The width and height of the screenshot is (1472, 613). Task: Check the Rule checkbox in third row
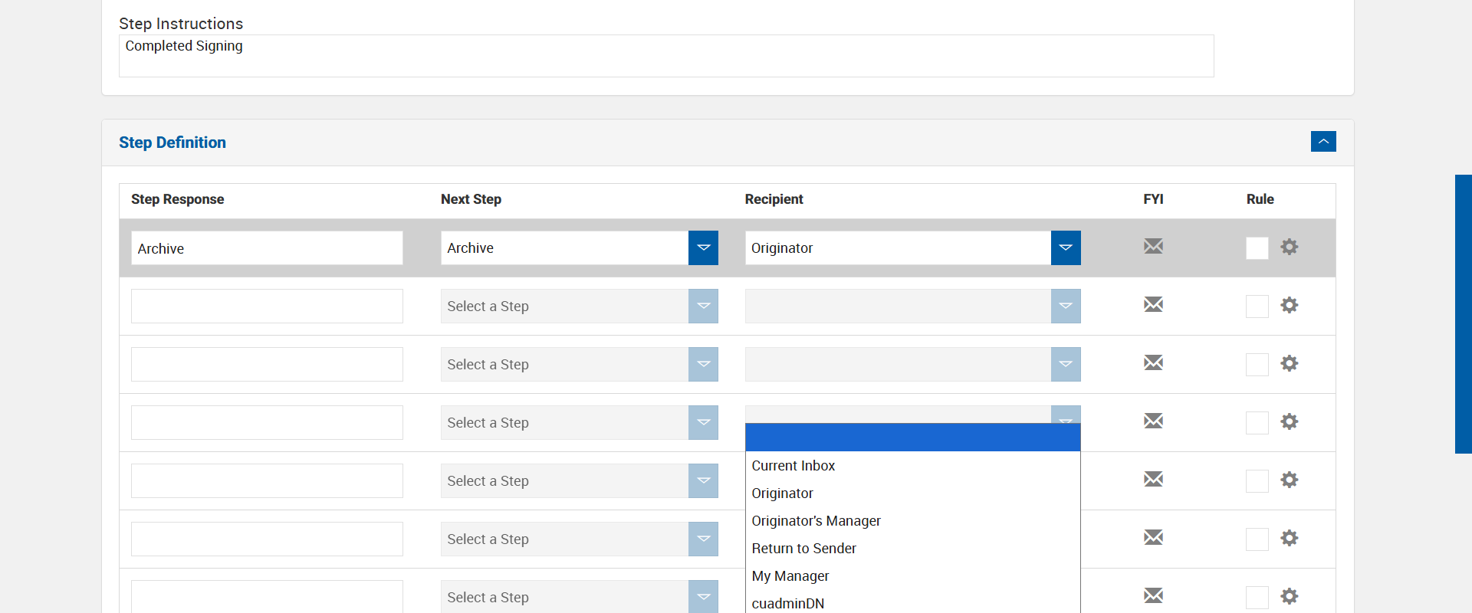click(x=1257, y=365)
